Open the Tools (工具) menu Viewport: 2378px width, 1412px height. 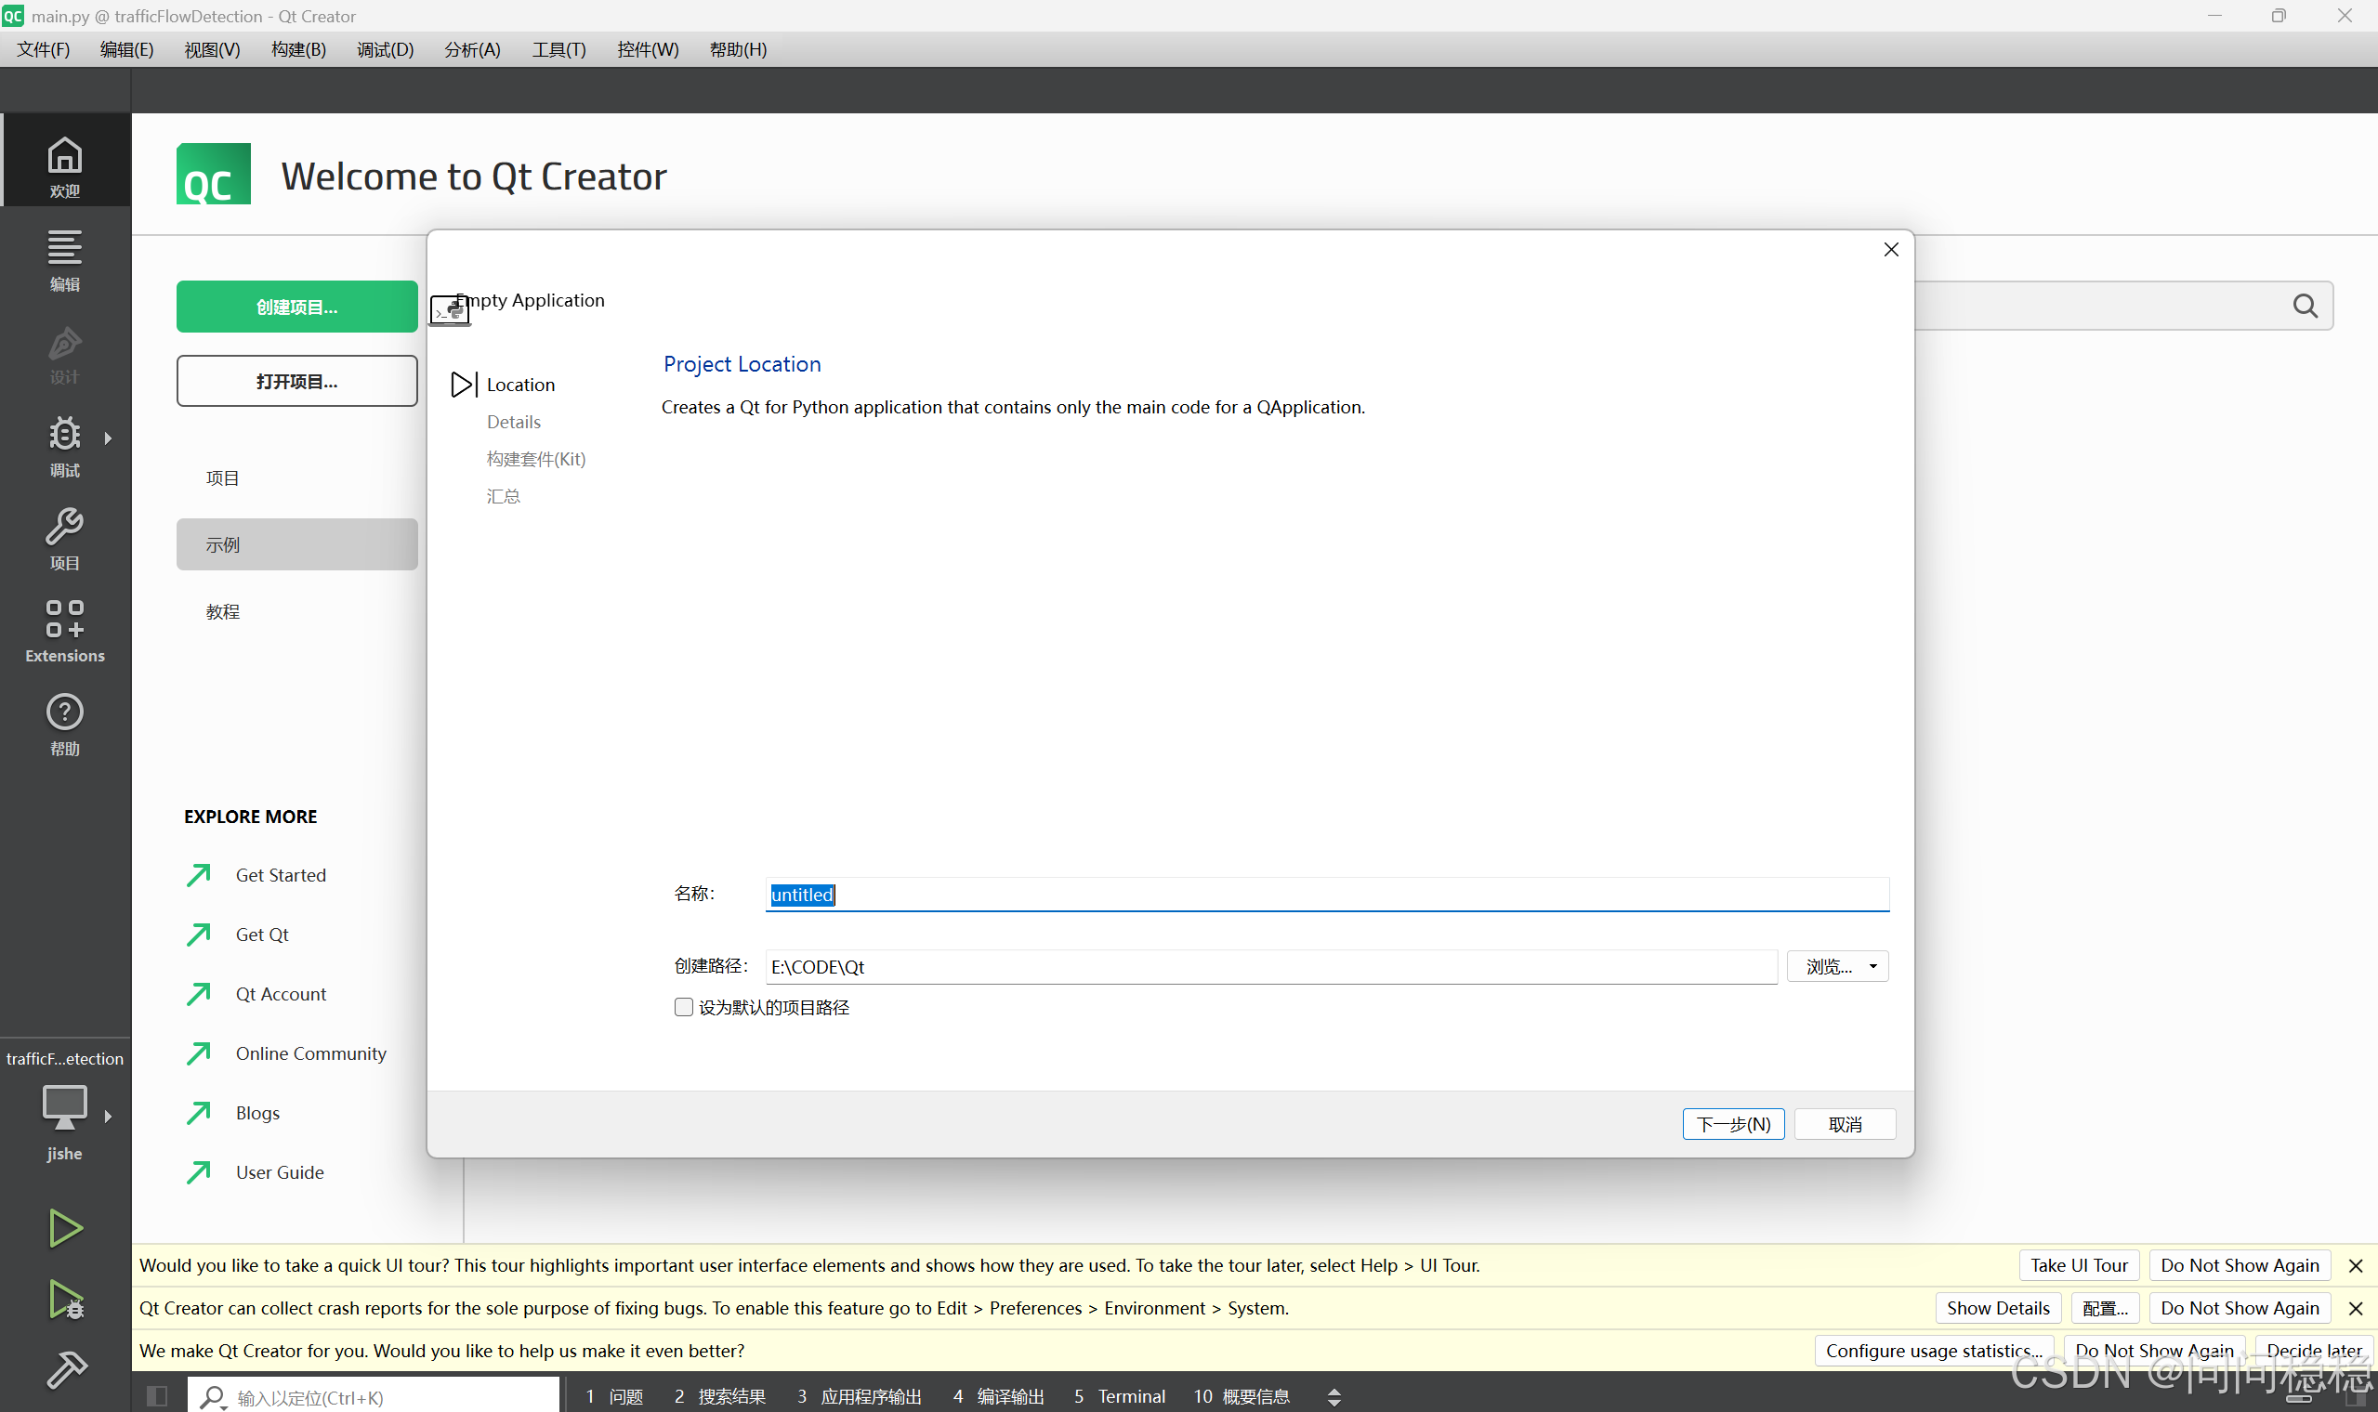(558, 49)
